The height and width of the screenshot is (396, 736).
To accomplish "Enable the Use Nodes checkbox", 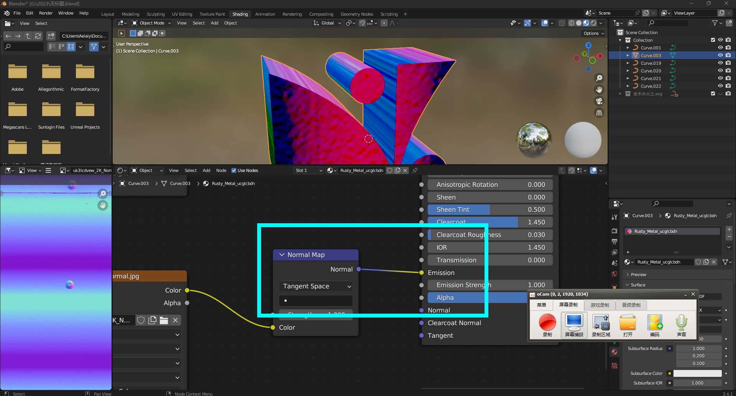I will pyautogui.click(x=234, y=170).
